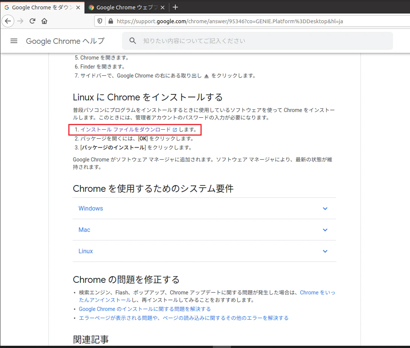The width and height of the screenshot is (410, 348).
Task: Open link about fixing Chrome installation problems
Action: pos(145,309)
